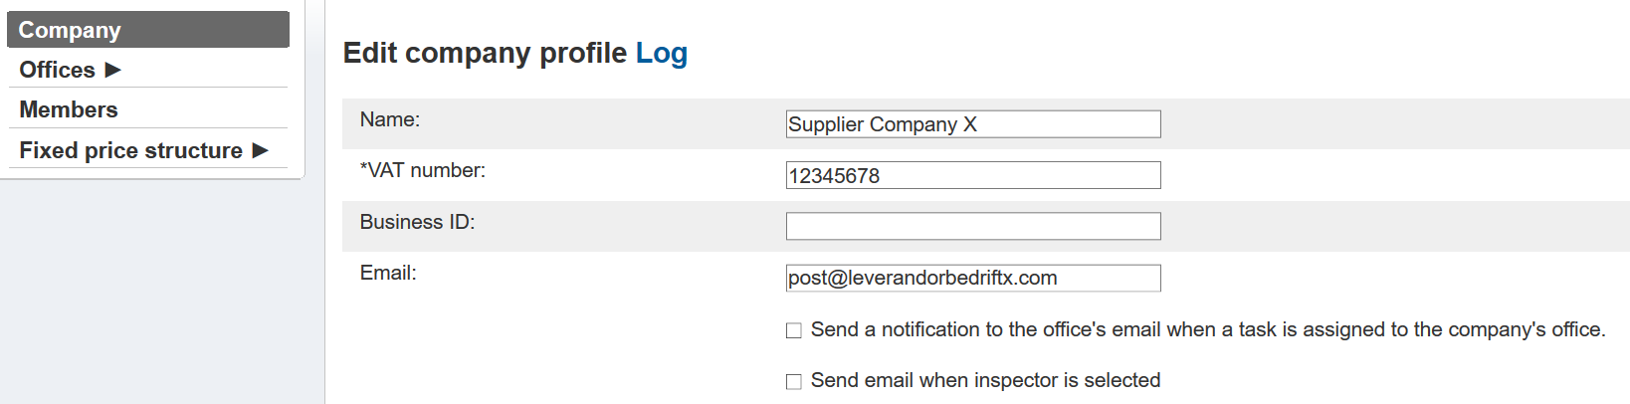Image resolution: width=1630 pixels, height=404 pixels.
Task: Focus the VAT number input field
Action: tap(972, 175)
